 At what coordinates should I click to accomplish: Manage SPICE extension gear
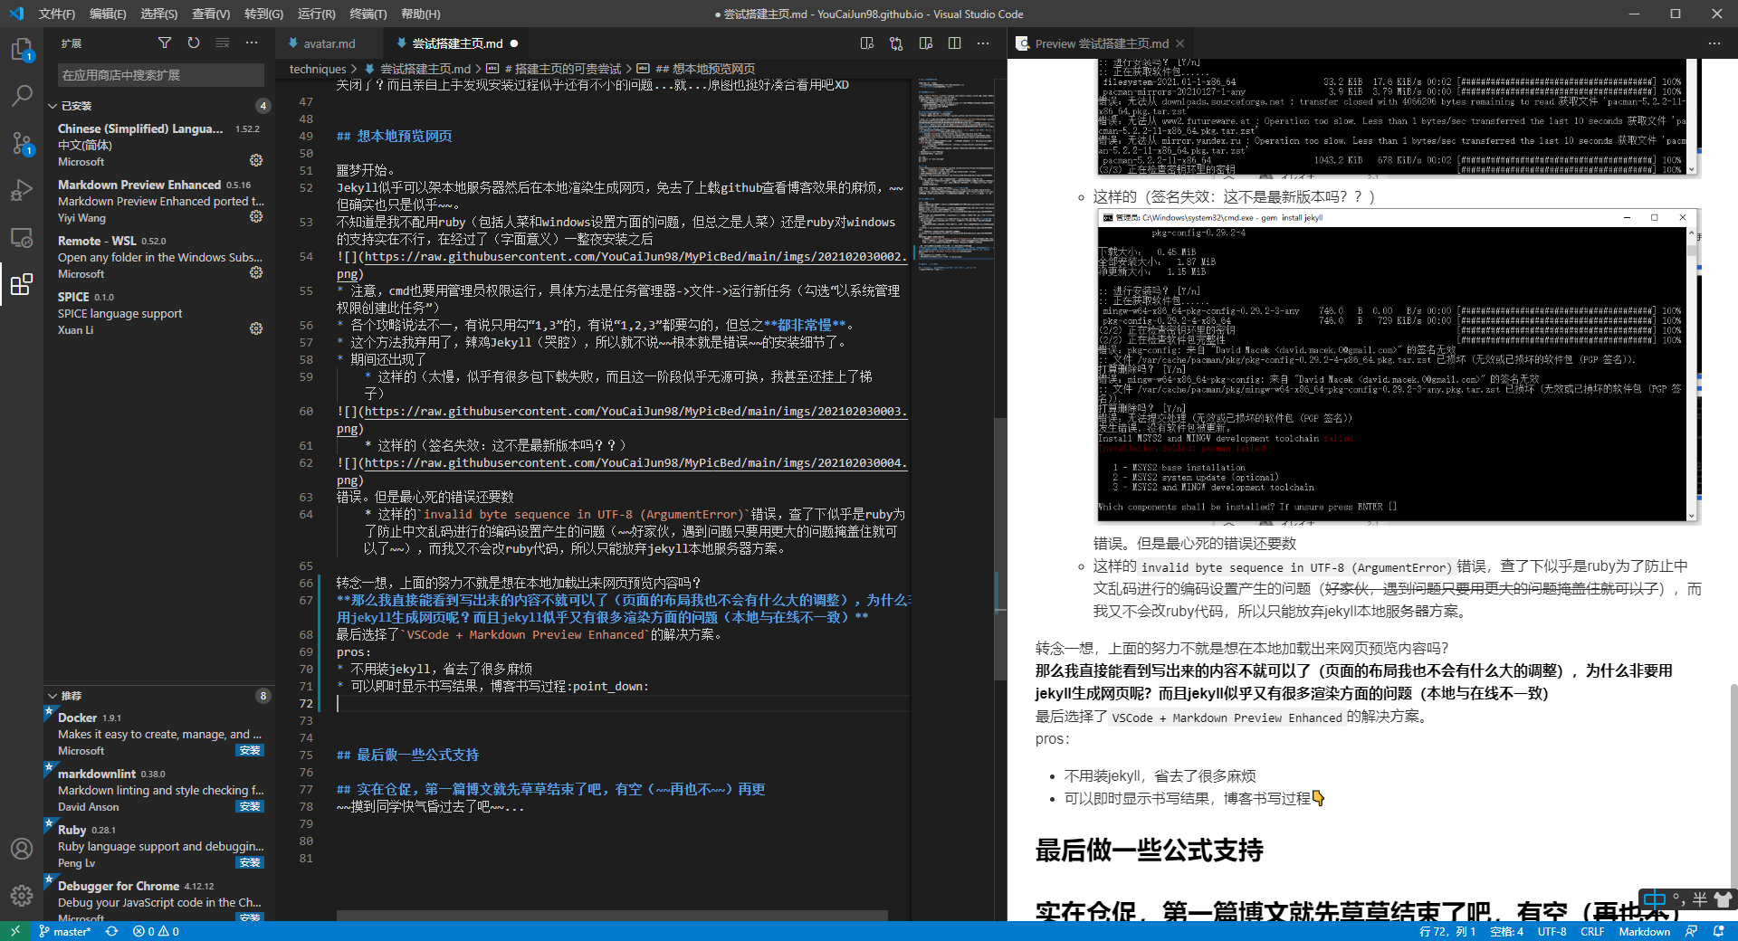coord(256,328)
